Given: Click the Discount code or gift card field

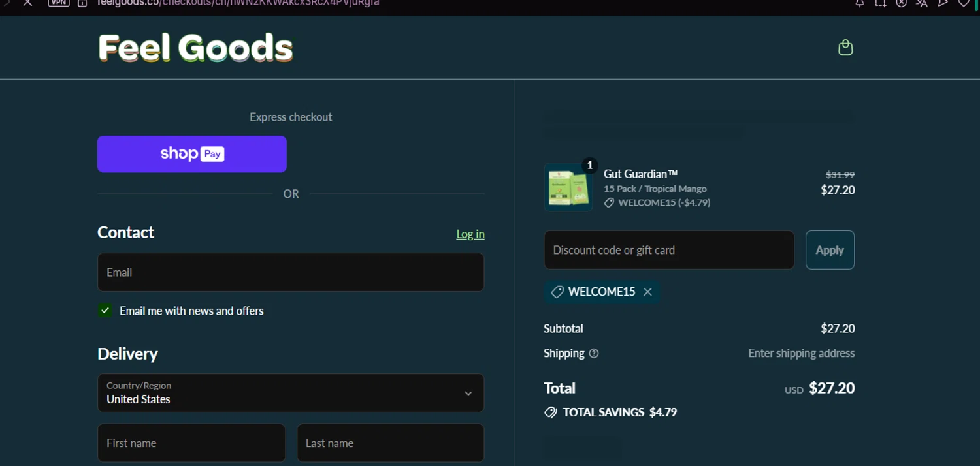Looking at the screenshot, I should [x=669, y=250].
